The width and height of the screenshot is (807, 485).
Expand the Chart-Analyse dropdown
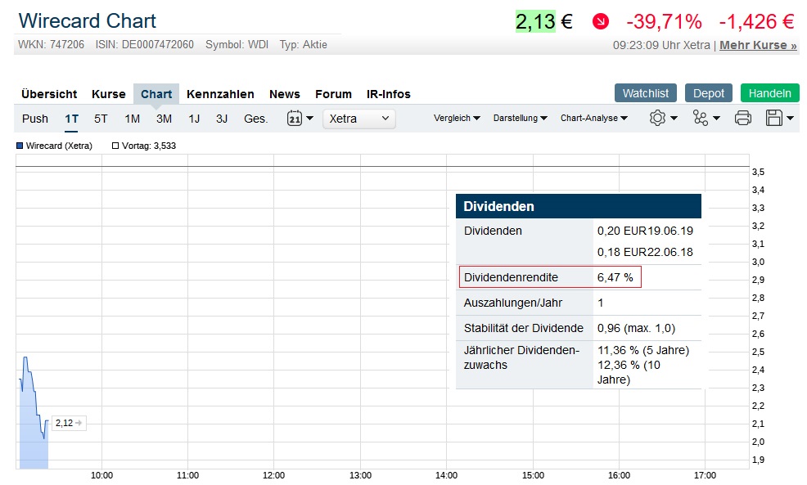click(x=594, y=119)
